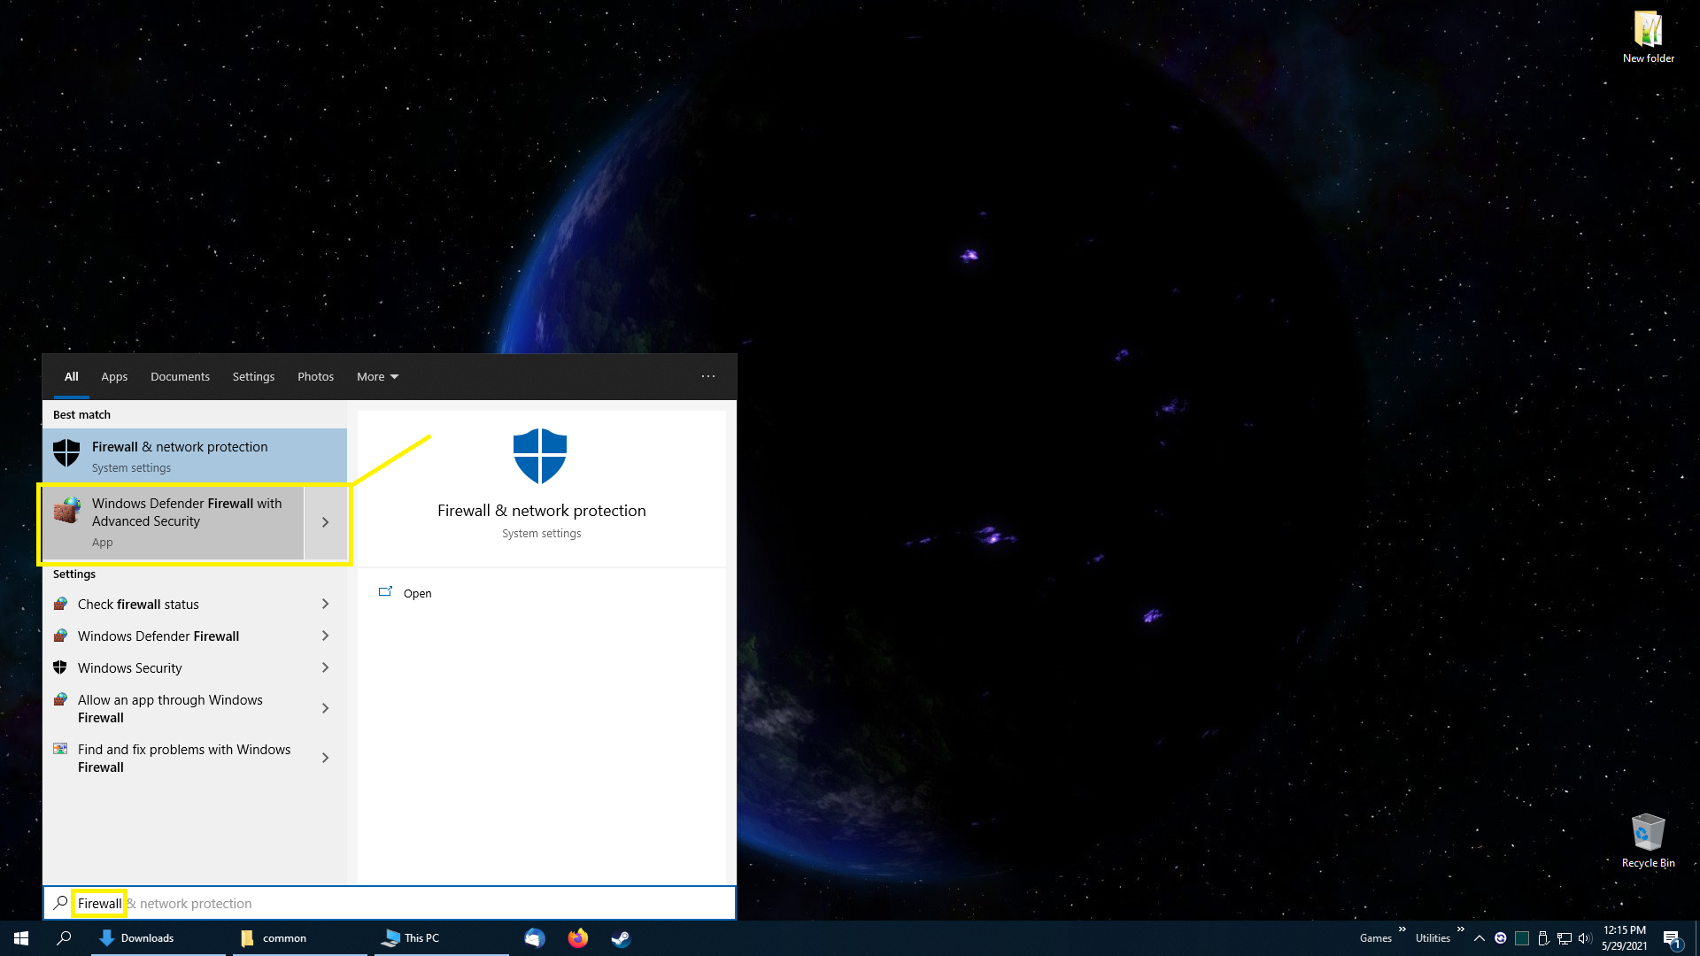Open the Action Center notification icon

click(x=1672, y=938)
